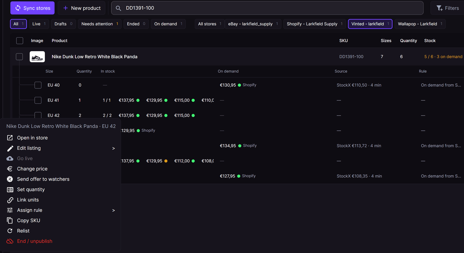This screenshot has width=464, height=253.
Task: Filter by Vinted - larkfield store
Action: click(370, 24)
